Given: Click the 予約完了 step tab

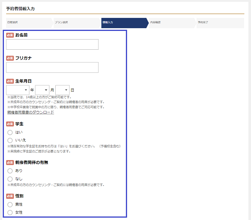Looking at the screenshot, I should coord(220,23).
